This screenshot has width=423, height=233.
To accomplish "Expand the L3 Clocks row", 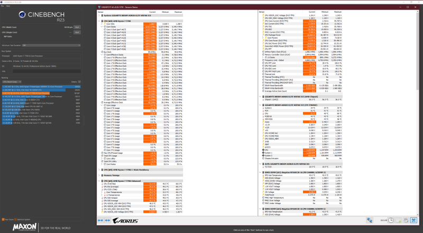I will click(x=263, y=58).
